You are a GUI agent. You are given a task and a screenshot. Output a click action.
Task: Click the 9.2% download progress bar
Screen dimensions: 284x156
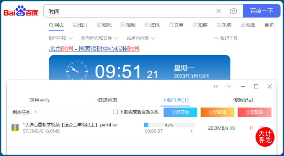[x=169, y=125]
